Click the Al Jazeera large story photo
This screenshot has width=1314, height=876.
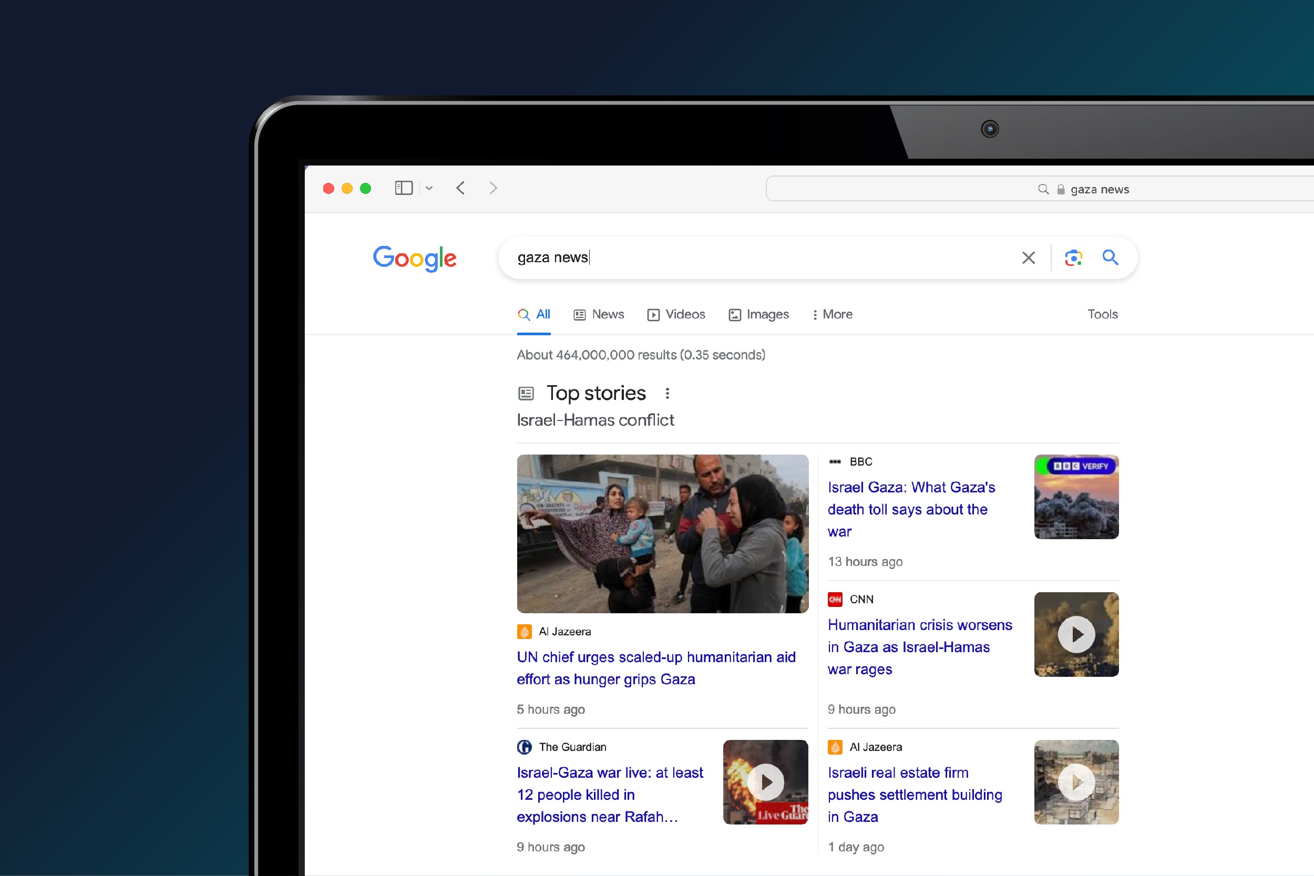(663, 533)
